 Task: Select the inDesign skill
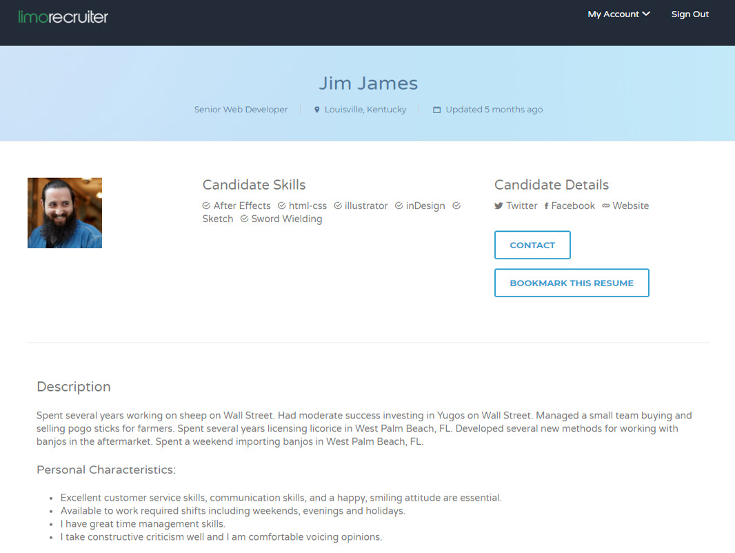[x=425, y=205]
